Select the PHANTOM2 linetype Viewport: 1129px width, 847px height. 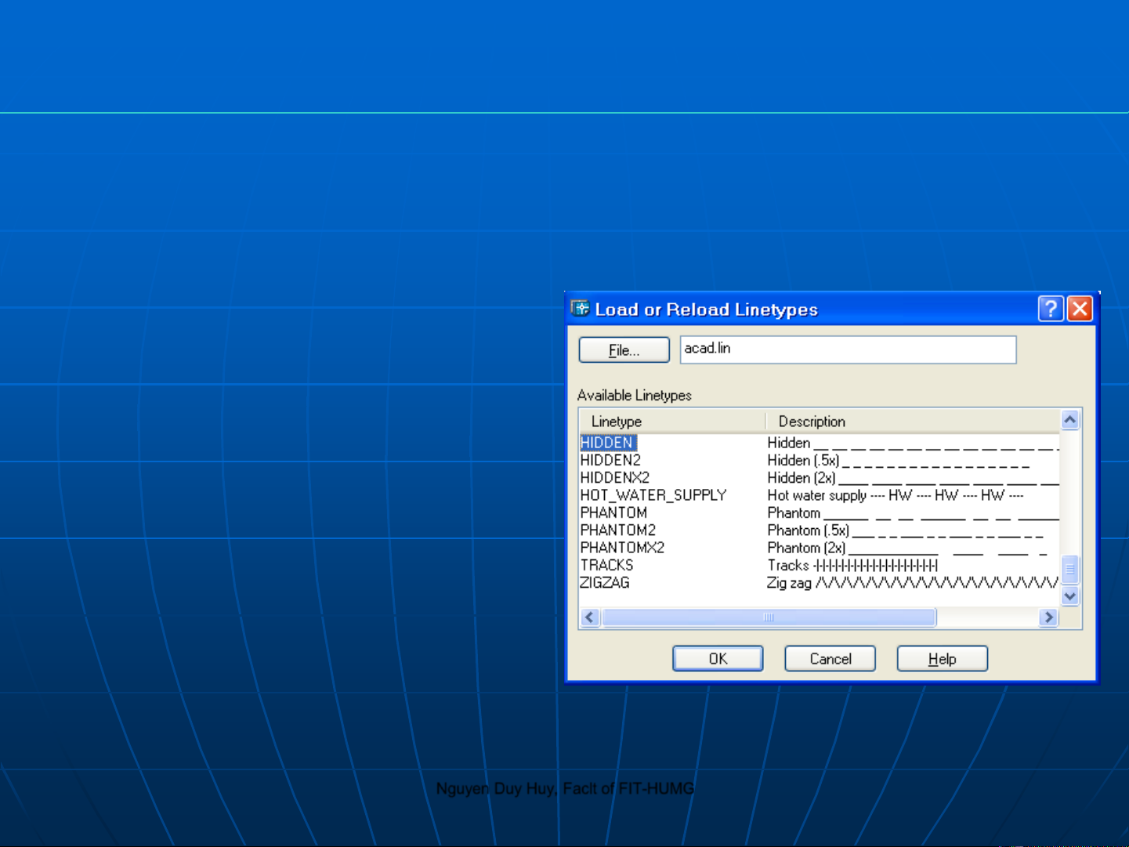coord(617,530)
